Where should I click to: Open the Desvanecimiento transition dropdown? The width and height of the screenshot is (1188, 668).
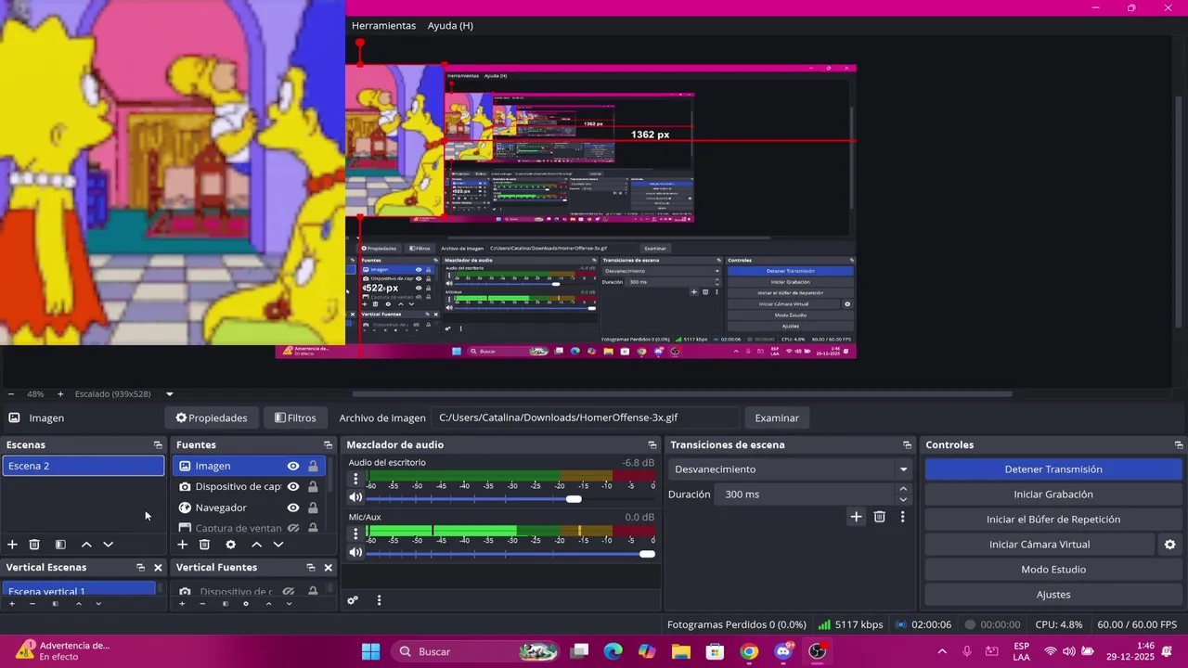(791, 469)
